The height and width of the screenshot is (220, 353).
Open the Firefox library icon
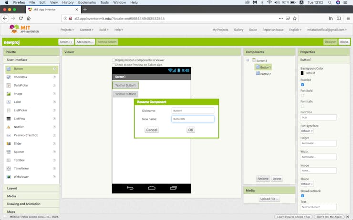pos(331,19)
